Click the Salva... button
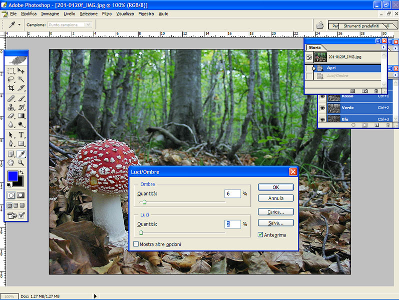The image size is (399, 300). pos(276,222)
